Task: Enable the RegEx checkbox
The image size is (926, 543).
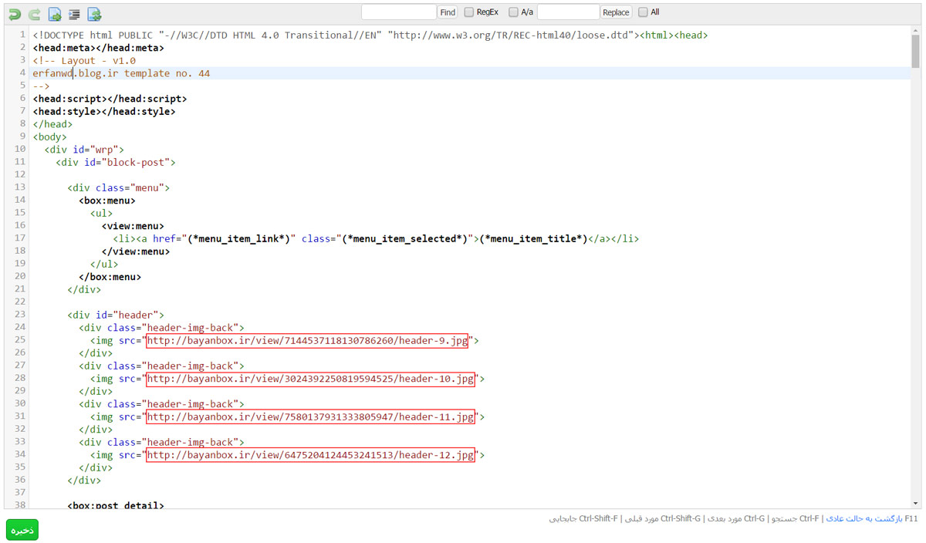Action: point(469,12)
